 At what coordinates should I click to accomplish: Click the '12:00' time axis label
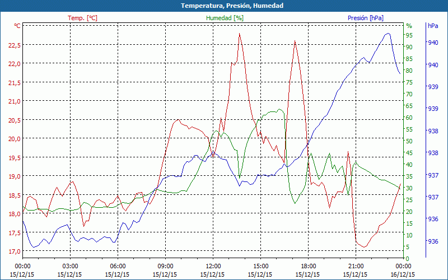point(213,267)
